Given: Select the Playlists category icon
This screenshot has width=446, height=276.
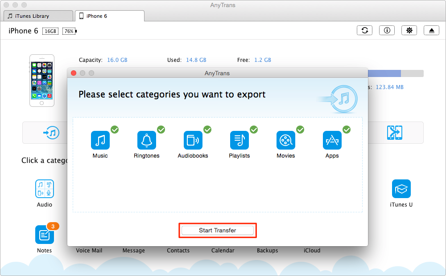Looking at the screenshot, I should pyautogui.click(x=239, y=140).
